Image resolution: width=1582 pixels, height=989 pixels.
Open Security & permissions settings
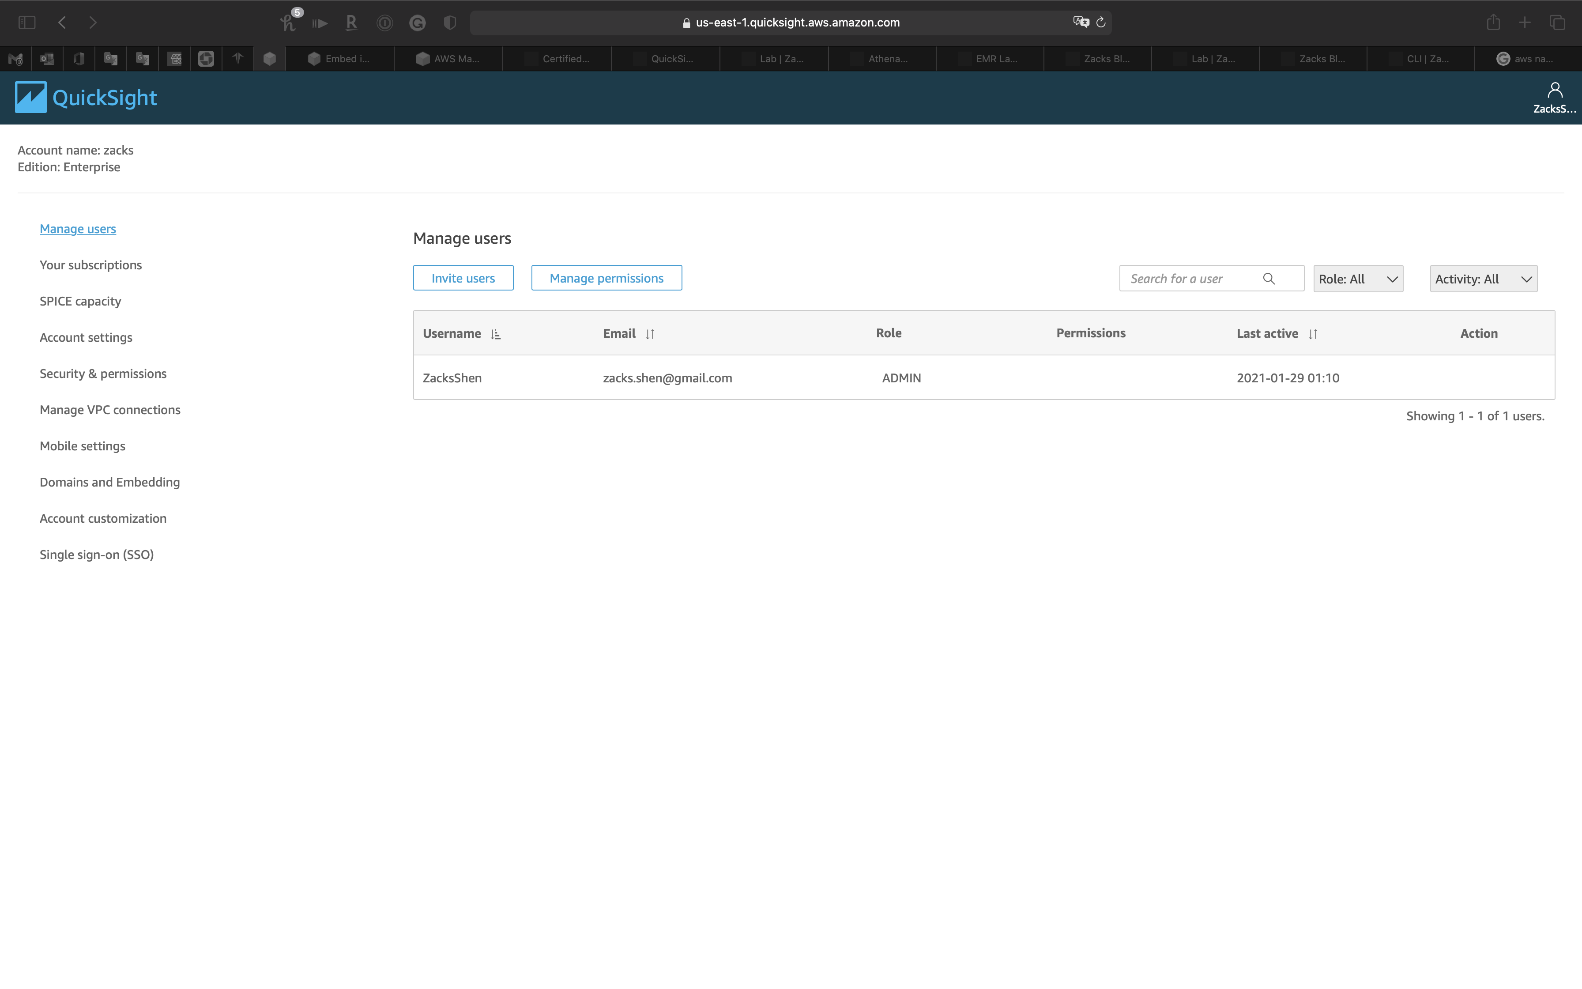tap(103, 374)
